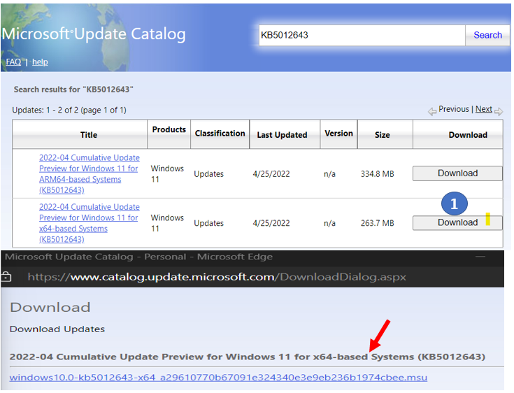
Task: Click the 'Search results for "KB5012643"' heading
Action: point(73,90)
